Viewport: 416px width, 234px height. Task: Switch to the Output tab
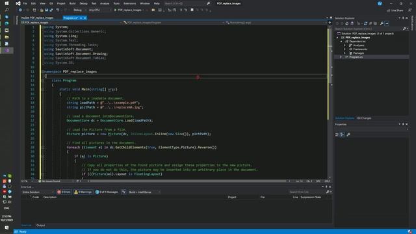[40, 226]
